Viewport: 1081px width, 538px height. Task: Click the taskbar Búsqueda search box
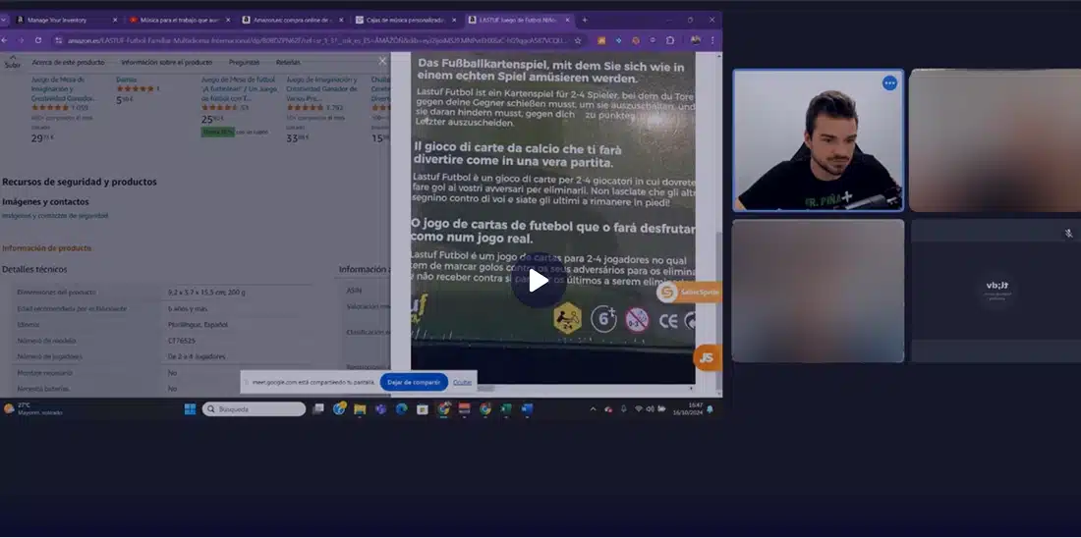[x=254, y=409]
